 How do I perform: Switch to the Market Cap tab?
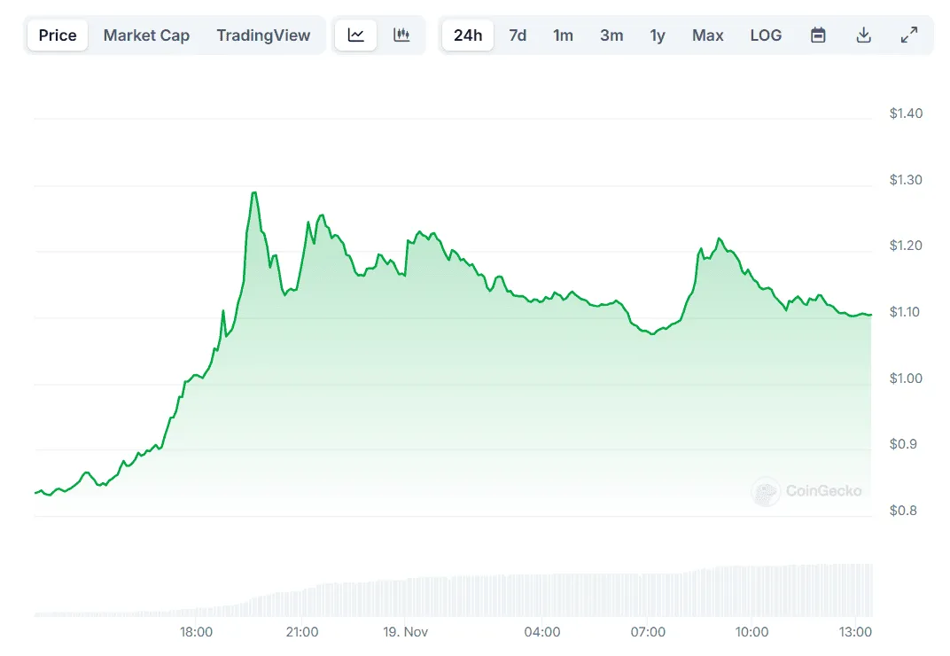pos(145,35)
